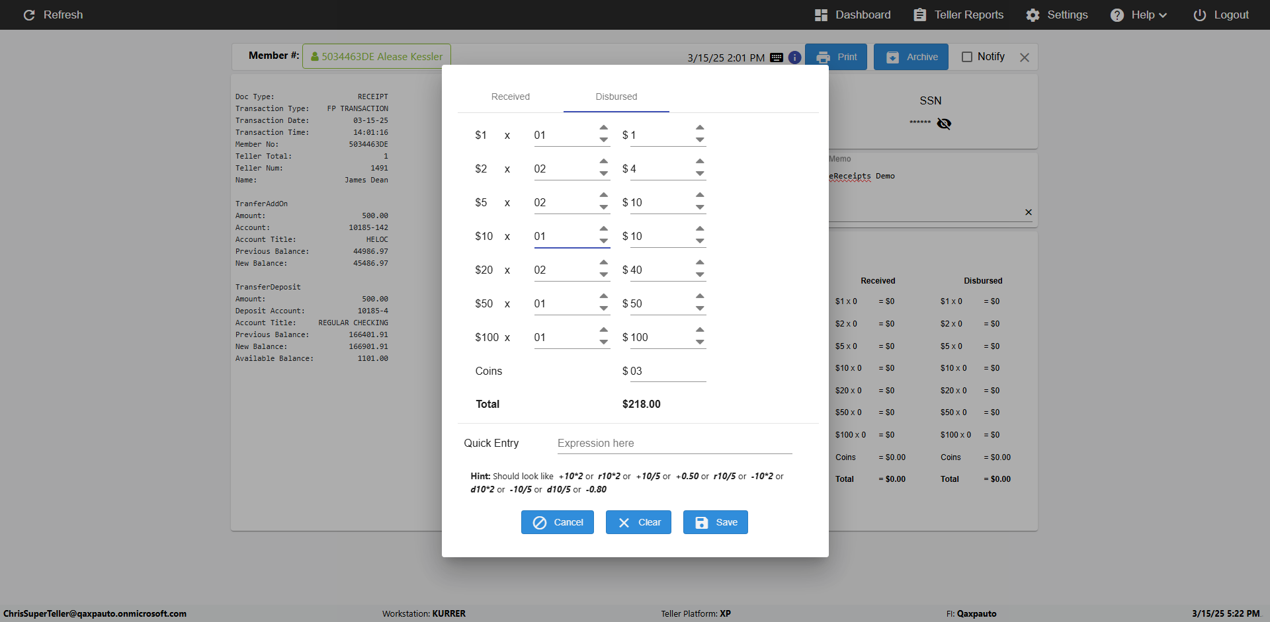The height and width of the screenshot is (622, 1270).
Task: Decrease the $10 bill count
Action: coord(604,241)
